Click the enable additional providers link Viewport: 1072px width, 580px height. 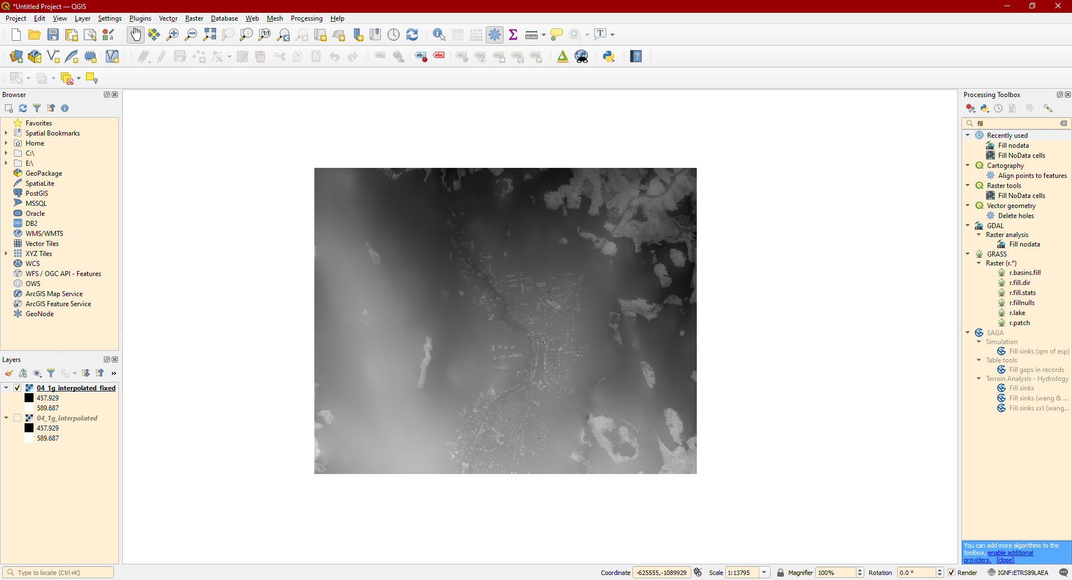pyautogui.click(x=1010, y=553)
